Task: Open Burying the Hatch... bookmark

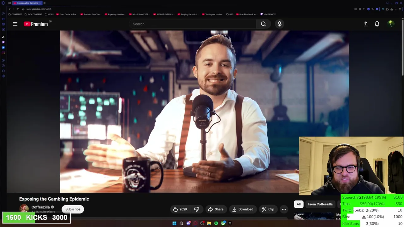Action: click(188, 14)
